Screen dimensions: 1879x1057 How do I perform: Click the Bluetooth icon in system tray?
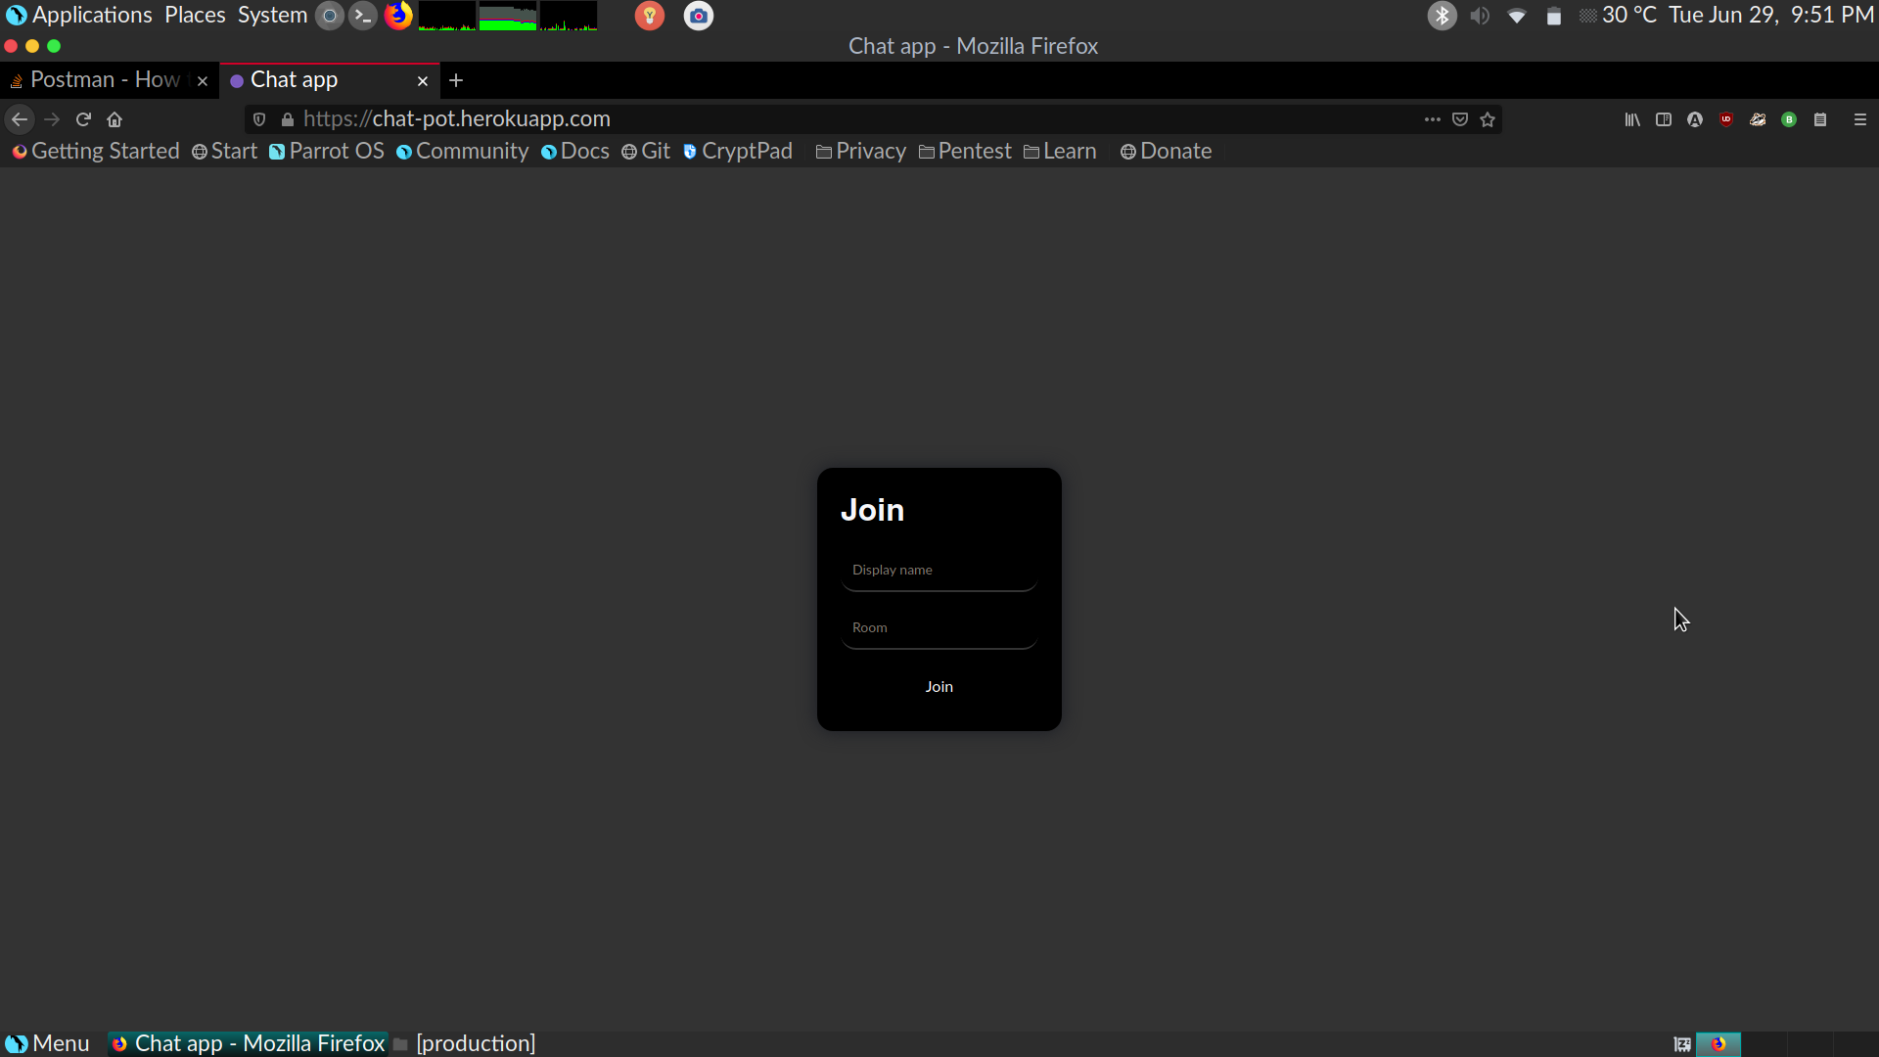[1441, 16]
